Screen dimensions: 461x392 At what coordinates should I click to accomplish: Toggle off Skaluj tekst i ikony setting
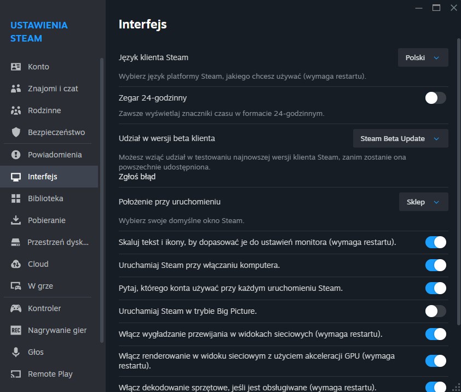point(435,242)
